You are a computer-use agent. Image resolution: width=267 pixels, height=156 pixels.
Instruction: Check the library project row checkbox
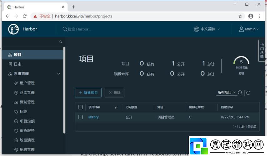tap(80, 117)
